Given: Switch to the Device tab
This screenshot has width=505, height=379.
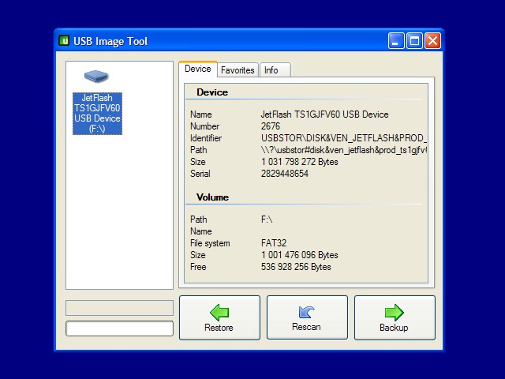Looking at the screenshot, I should tap(198, 69).
